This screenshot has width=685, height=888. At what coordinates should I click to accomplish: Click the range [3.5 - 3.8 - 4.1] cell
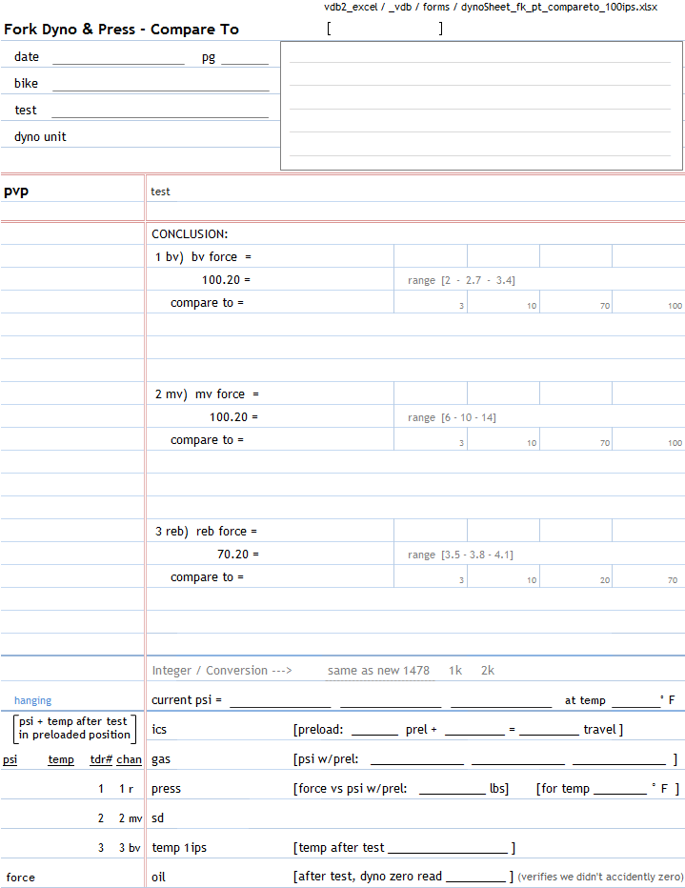[x=461, y=555]
